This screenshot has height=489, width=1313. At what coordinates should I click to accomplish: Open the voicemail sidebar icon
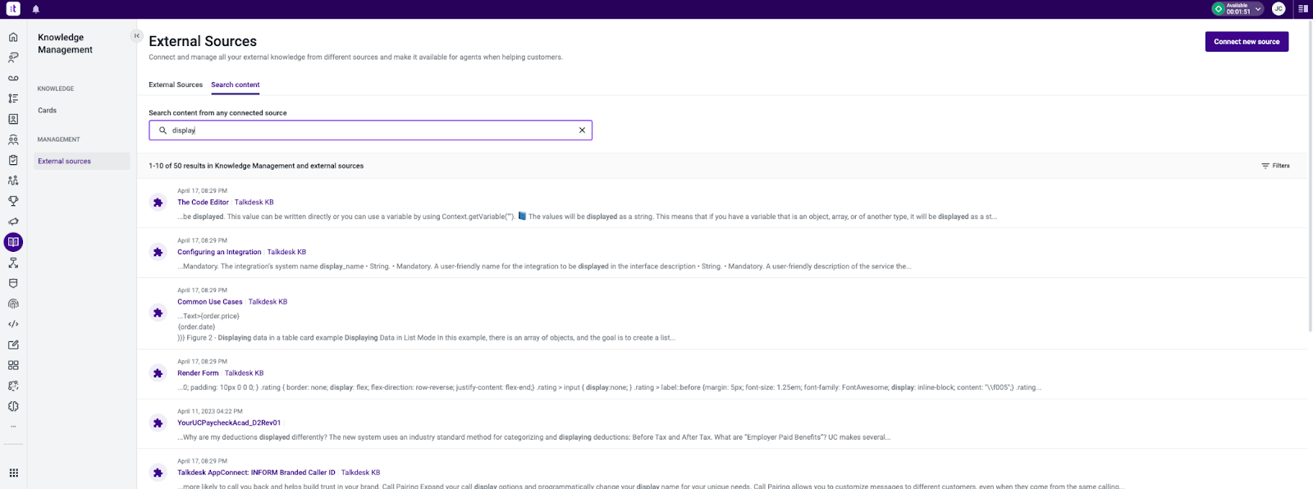pyautogui.click(x=13, y=78)
